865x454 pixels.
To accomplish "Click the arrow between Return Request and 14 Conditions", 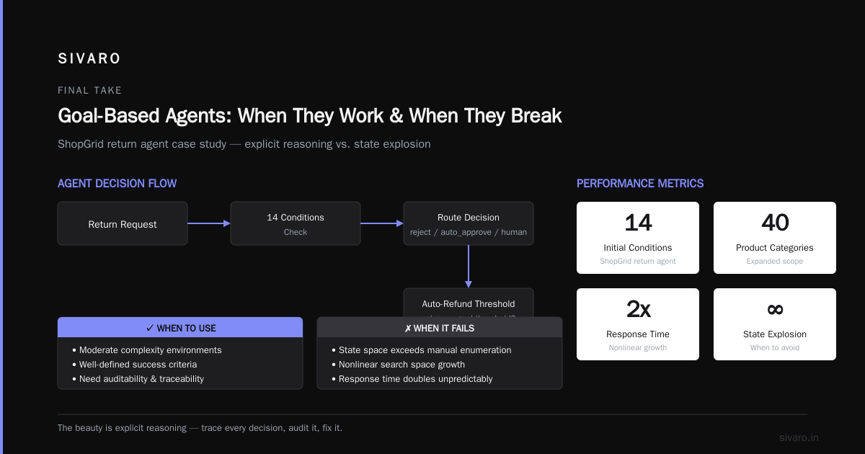I will point(209,223).
